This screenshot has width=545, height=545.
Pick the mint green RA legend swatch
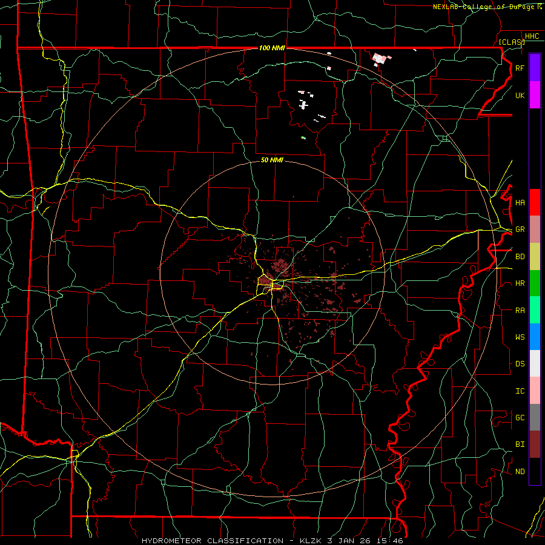[535, 310]
